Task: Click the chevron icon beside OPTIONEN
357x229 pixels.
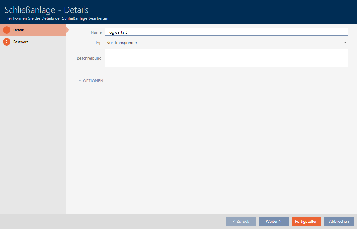Action: point(80,81)
